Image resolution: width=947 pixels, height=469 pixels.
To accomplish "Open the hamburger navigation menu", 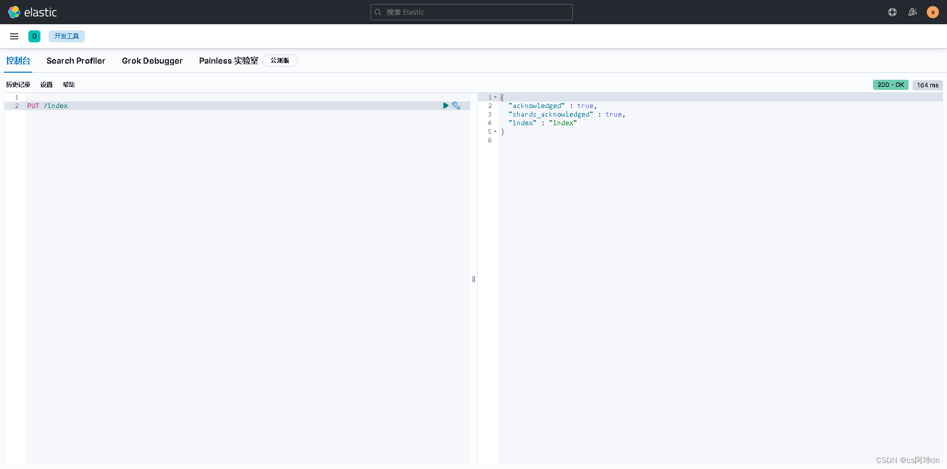I will coord(14,36).
